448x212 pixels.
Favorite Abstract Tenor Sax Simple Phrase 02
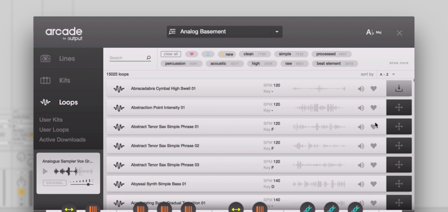[373, 146]
